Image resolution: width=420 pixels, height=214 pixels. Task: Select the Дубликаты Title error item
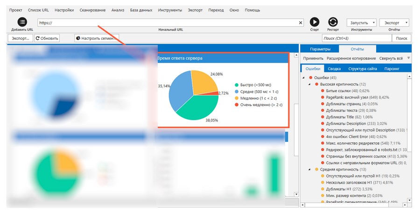[340, 117]
